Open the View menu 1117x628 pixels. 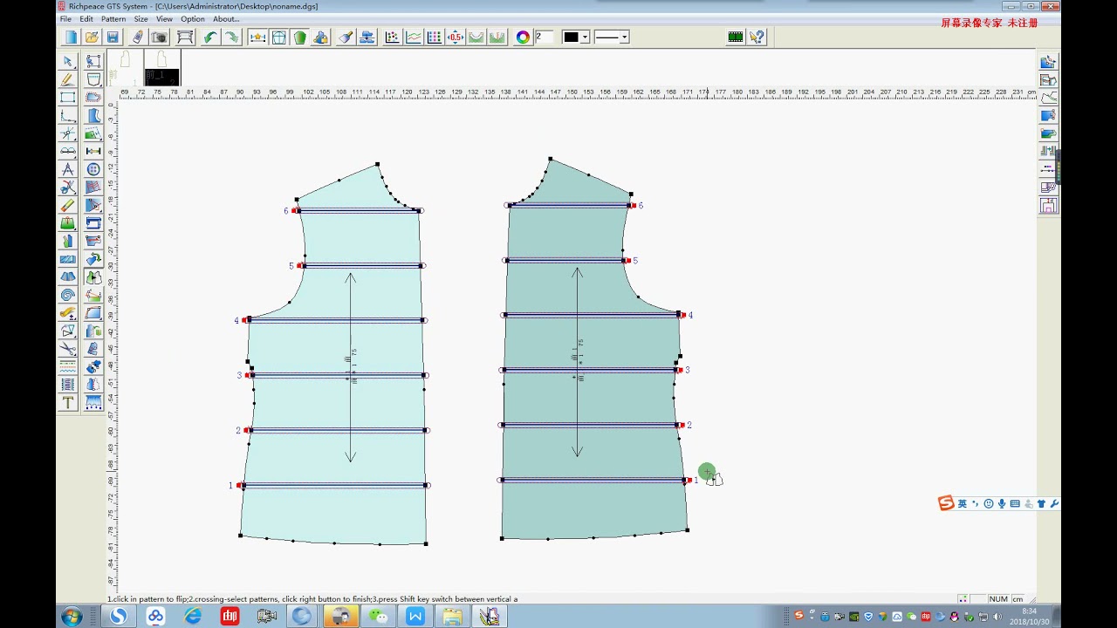(x=164, y=18)
